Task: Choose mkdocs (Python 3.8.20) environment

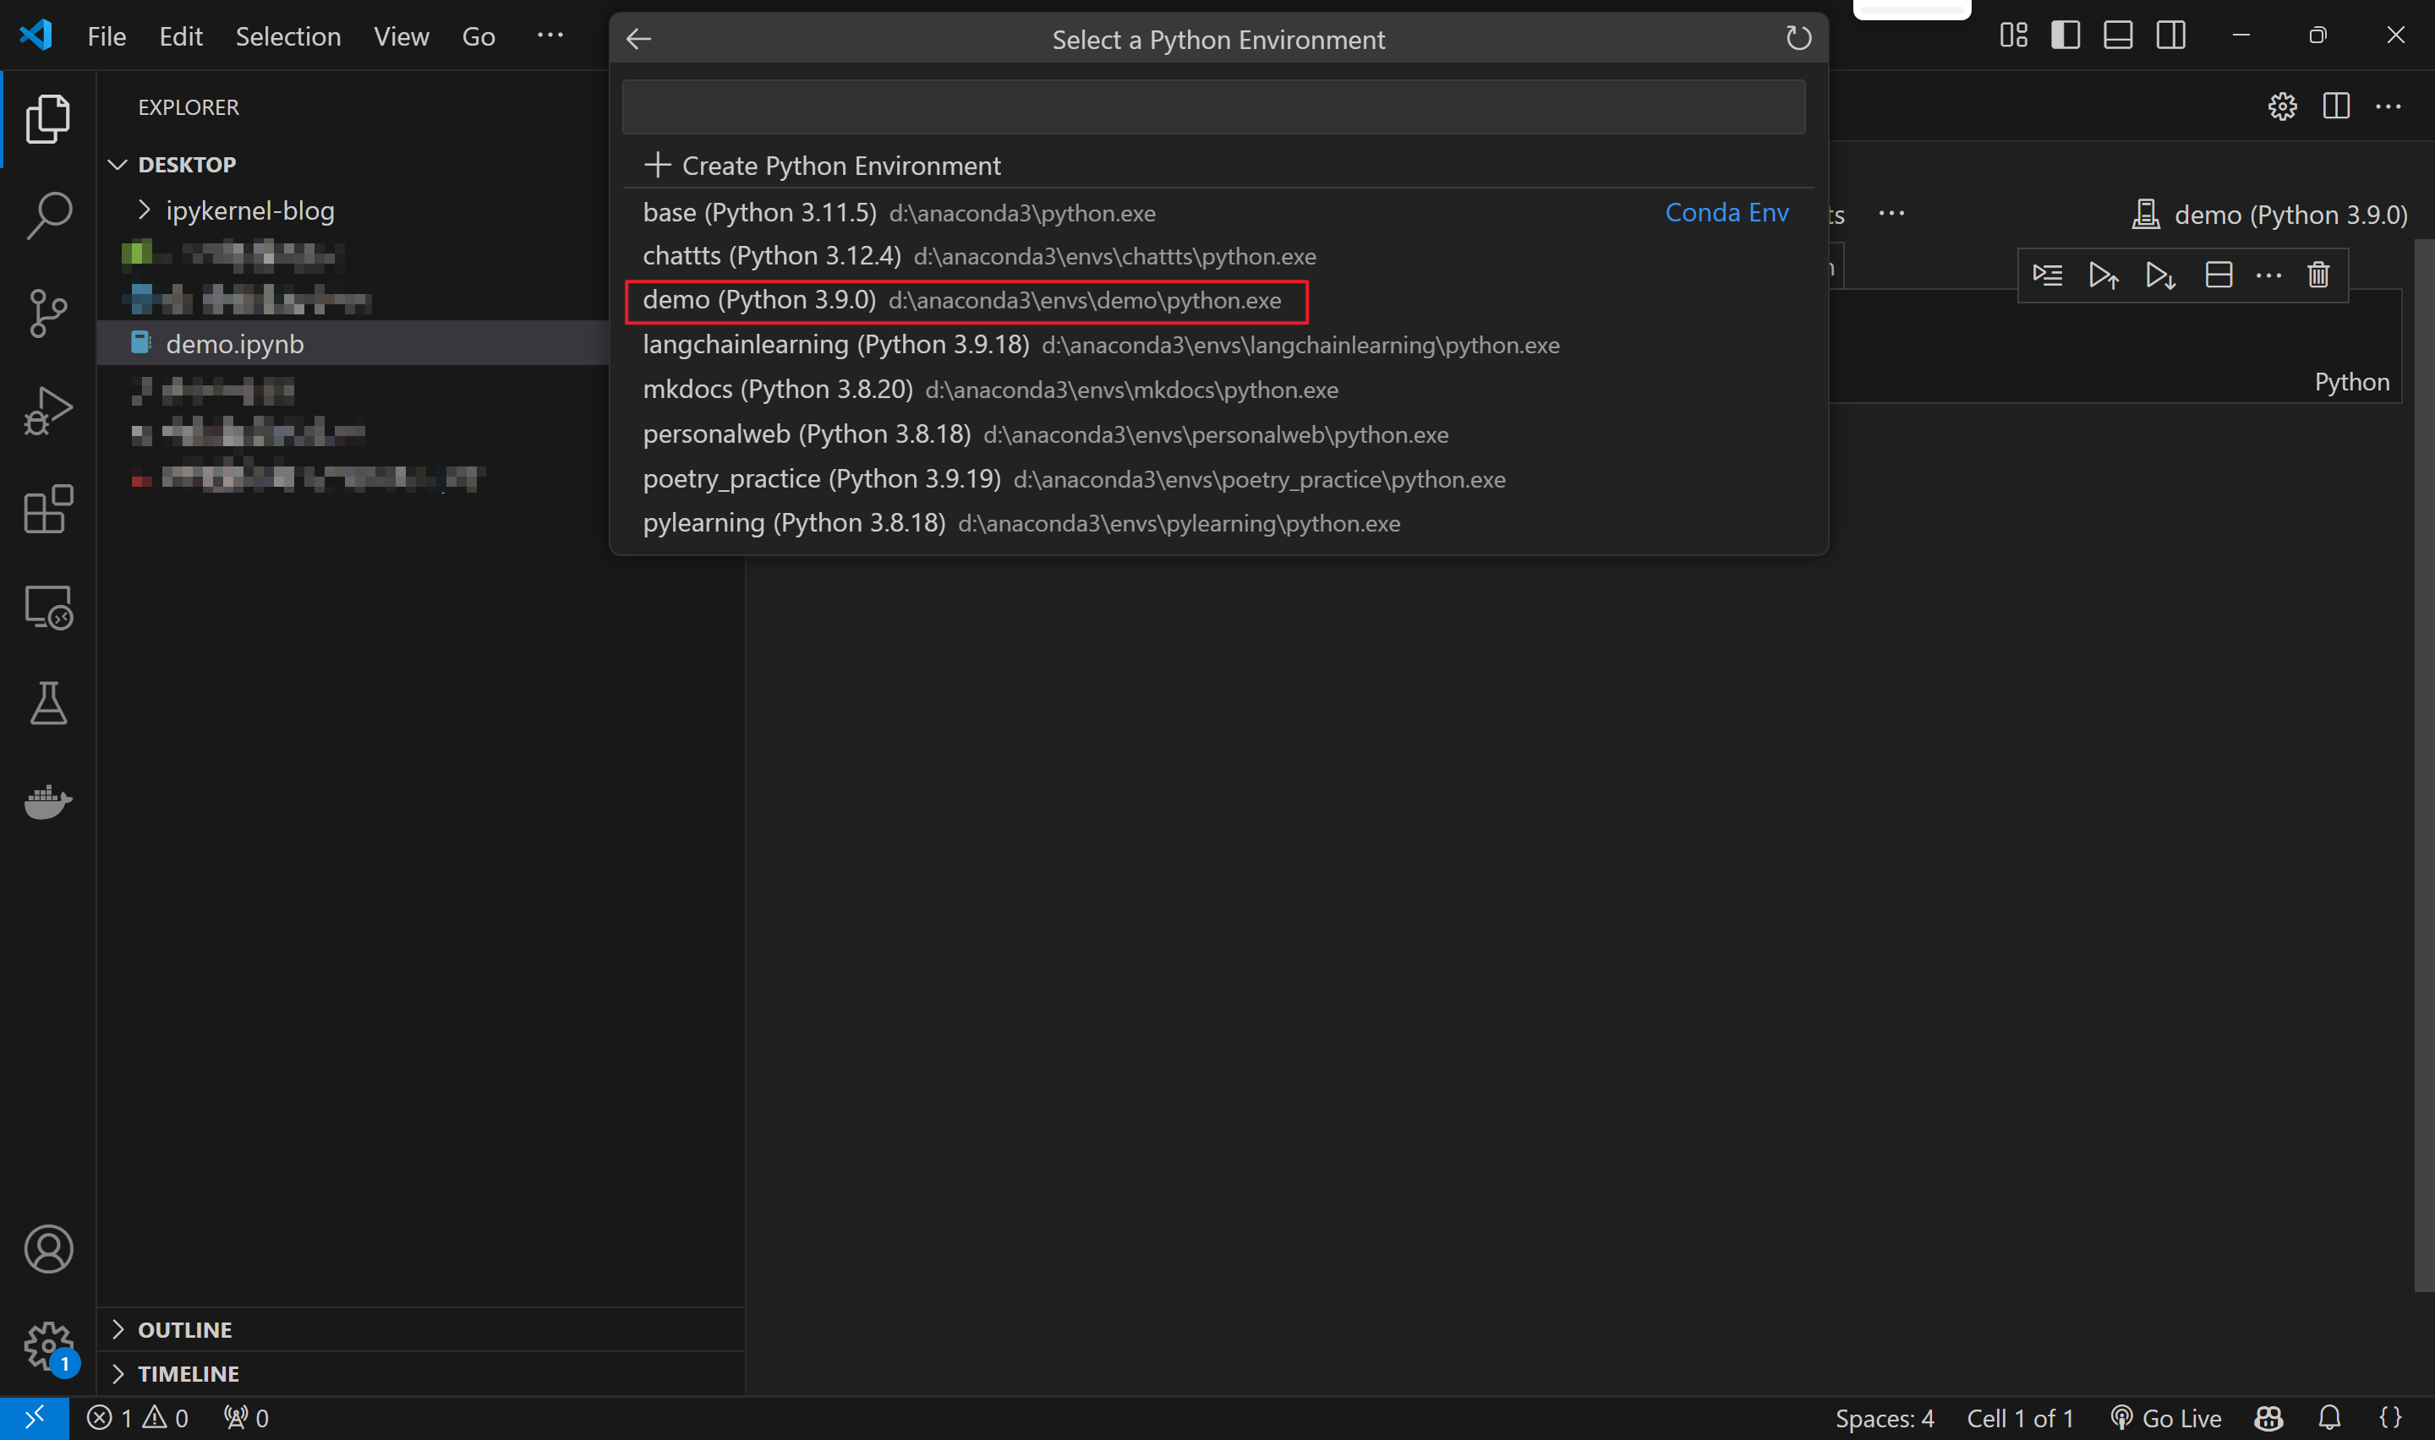Action: point(1219,390)
